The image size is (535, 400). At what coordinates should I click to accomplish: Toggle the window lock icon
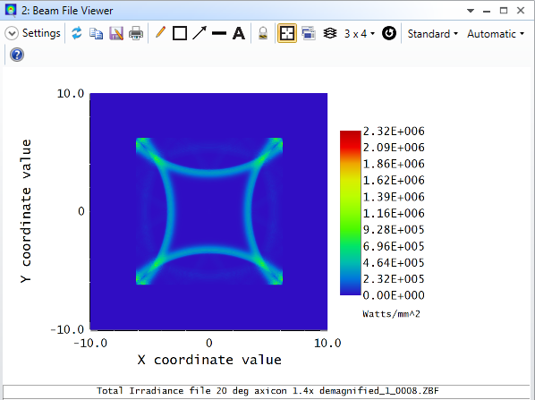point(263,33)
